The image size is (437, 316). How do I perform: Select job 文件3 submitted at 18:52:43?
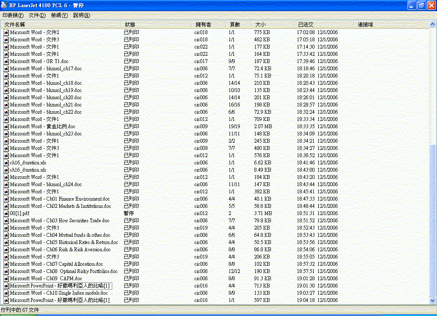(35, 227)
